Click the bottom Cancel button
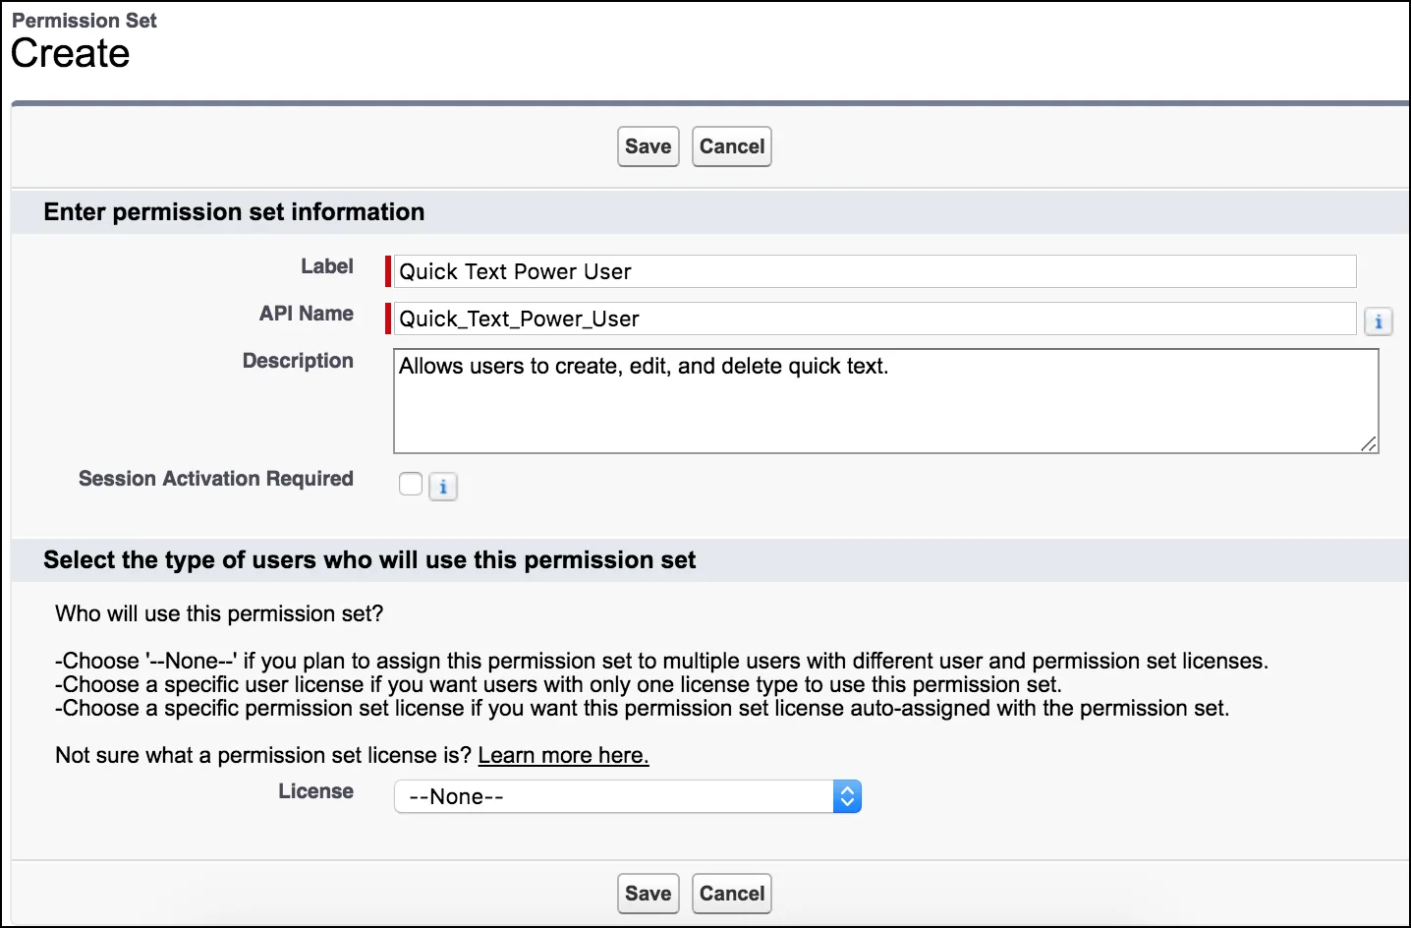This screenshot has width=1411, height=928. 732,894
